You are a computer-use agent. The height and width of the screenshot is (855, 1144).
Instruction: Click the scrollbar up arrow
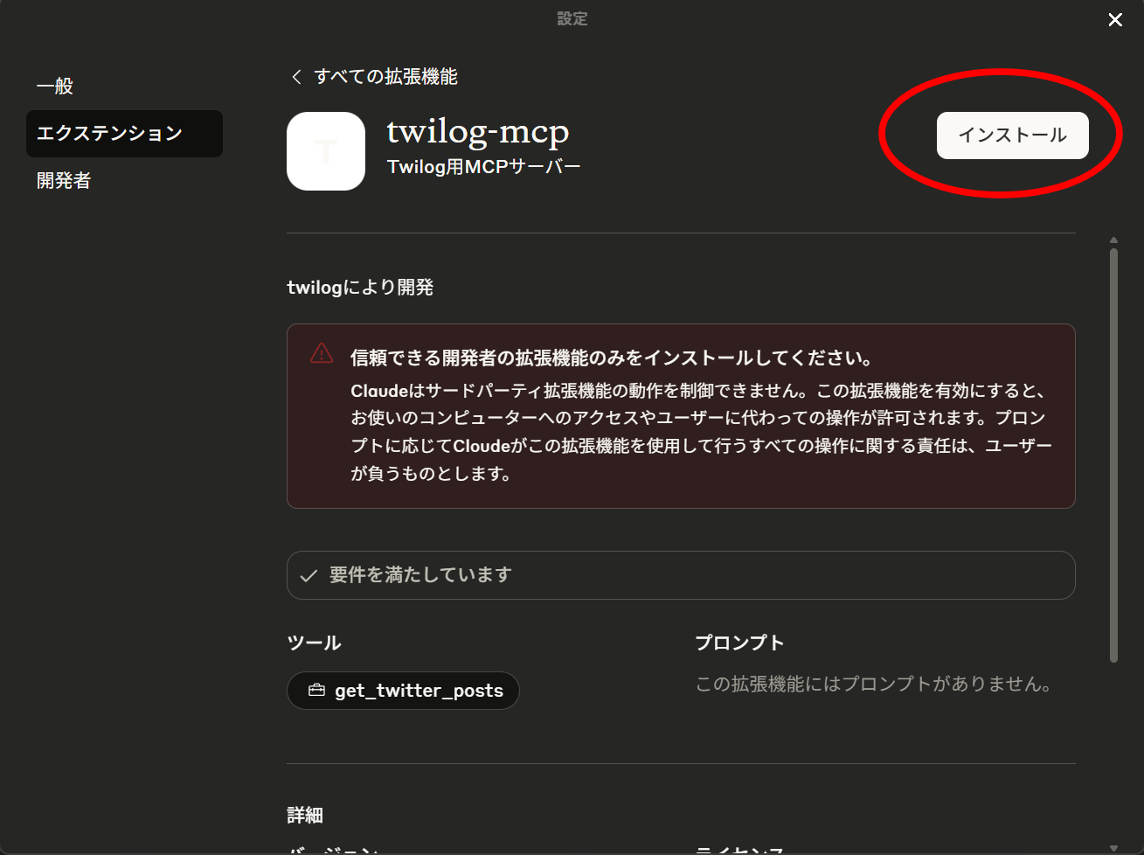(1113, 240)
